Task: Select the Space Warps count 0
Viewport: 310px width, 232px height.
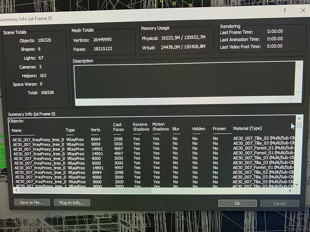Action: 41,84
